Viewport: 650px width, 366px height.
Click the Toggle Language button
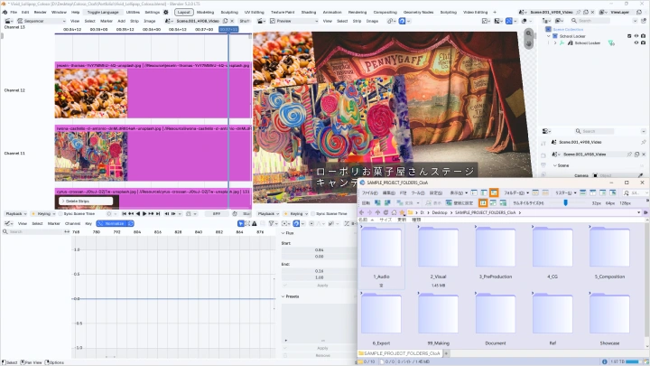[103, 12]
